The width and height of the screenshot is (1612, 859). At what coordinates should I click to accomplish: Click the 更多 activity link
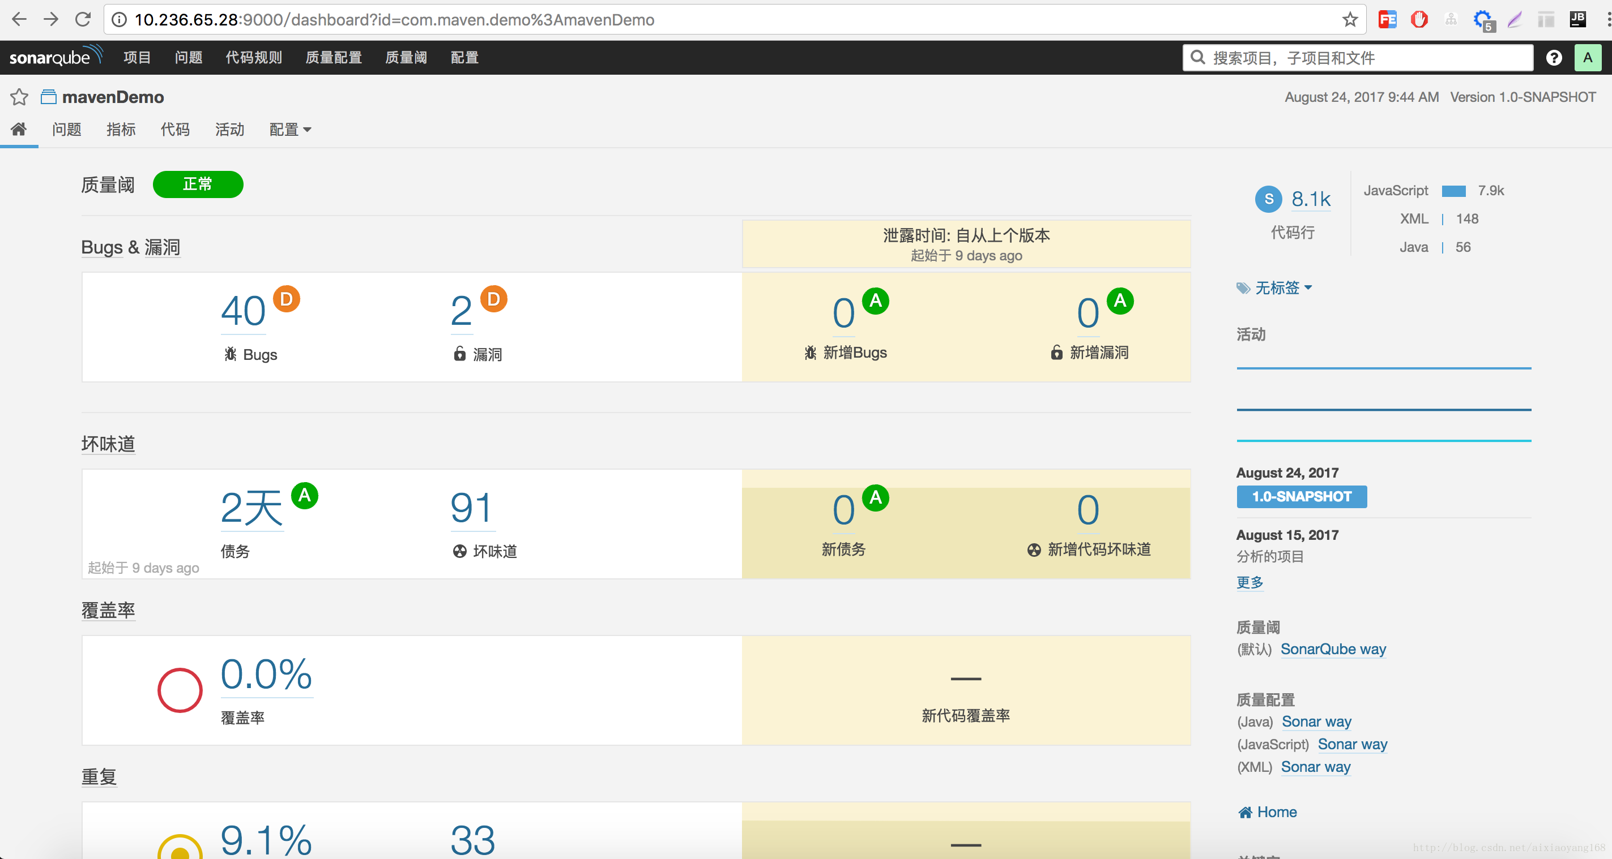[x=1249, y=582]
